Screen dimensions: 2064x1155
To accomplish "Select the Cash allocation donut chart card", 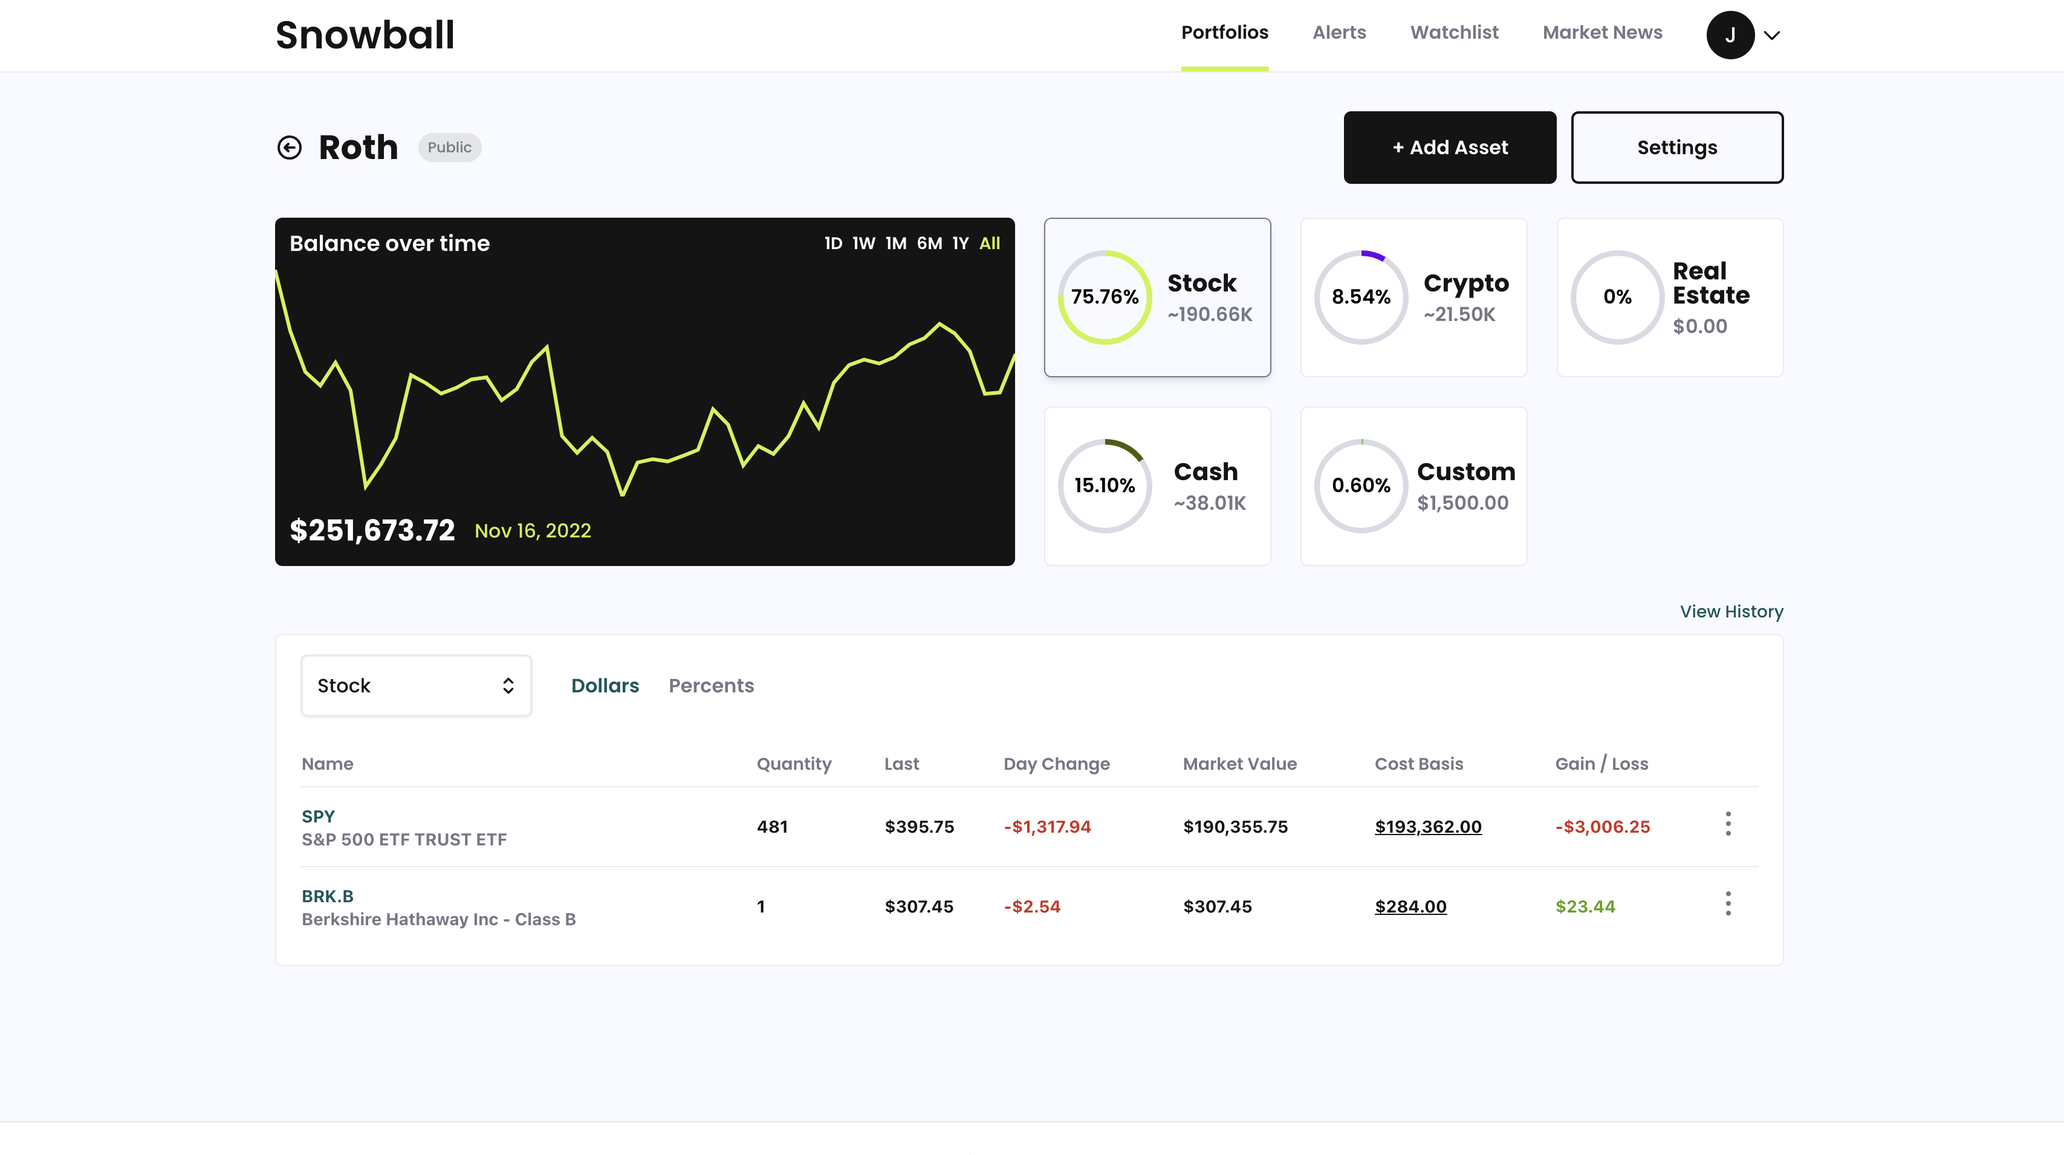I will coord(1157,486).
